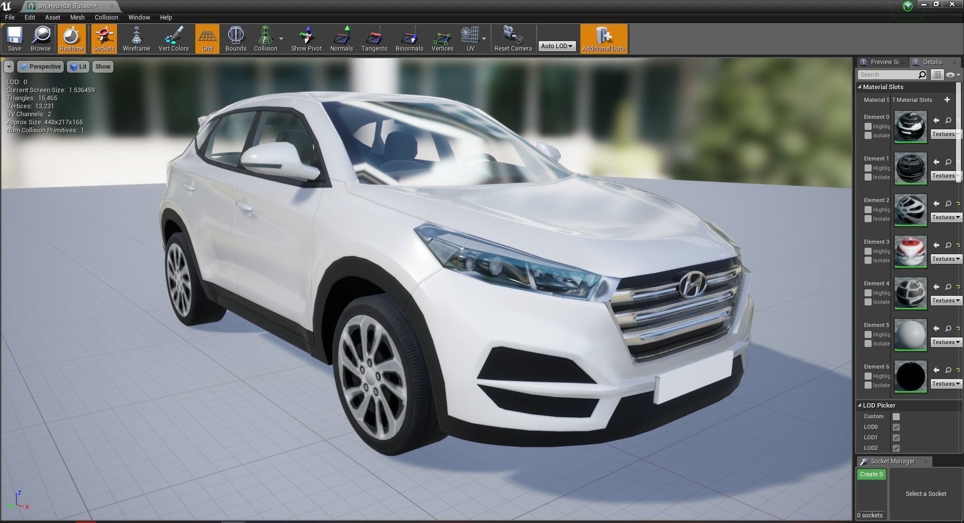Toggle Sockets display
Image resolution: width=964 pixels, height=523 pixels.
pyautogui.click(x=104, y=39)
